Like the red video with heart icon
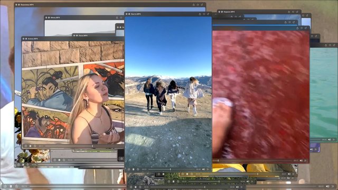 (x=302, y=28)
